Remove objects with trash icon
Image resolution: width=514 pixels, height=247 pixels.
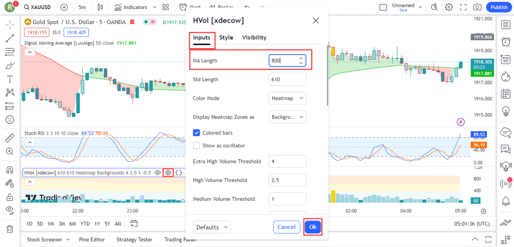coord(10,229)
